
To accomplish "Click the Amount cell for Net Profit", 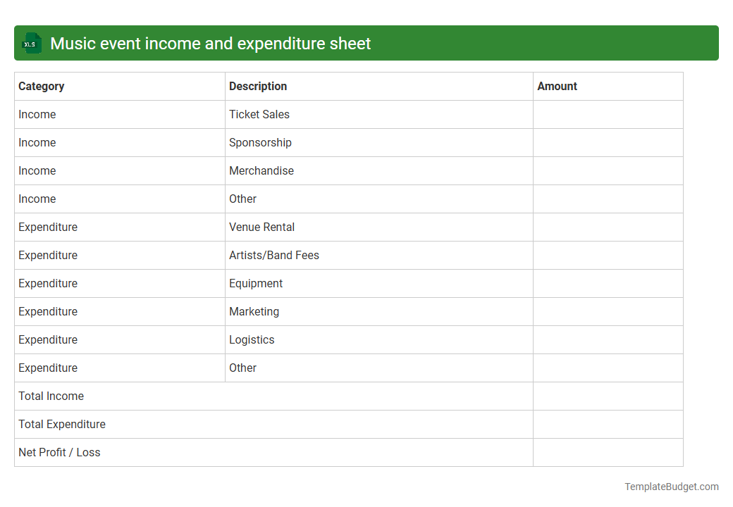I will [x=608, y=452].
